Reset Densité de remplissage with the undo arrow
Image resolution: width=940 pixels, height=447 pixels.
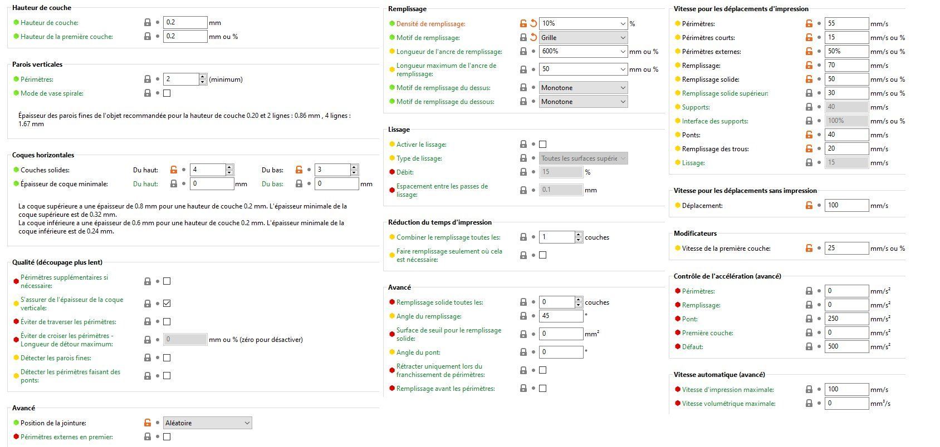click(x=533, y=23)
